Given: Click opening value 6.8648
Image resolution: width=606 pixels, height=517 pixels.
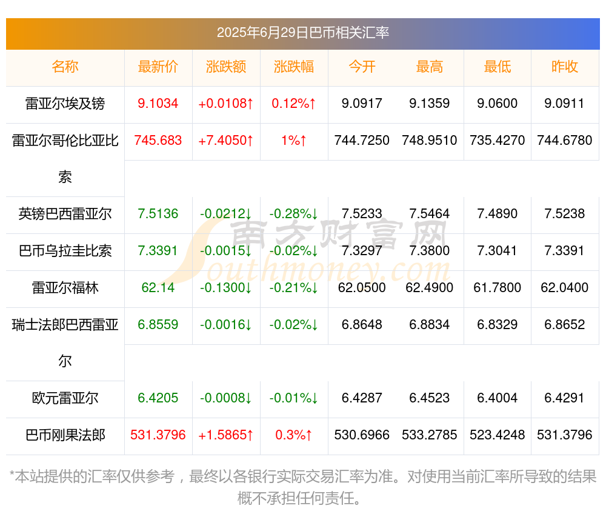Looking at the screenshot, I should [x=362, y=325].
